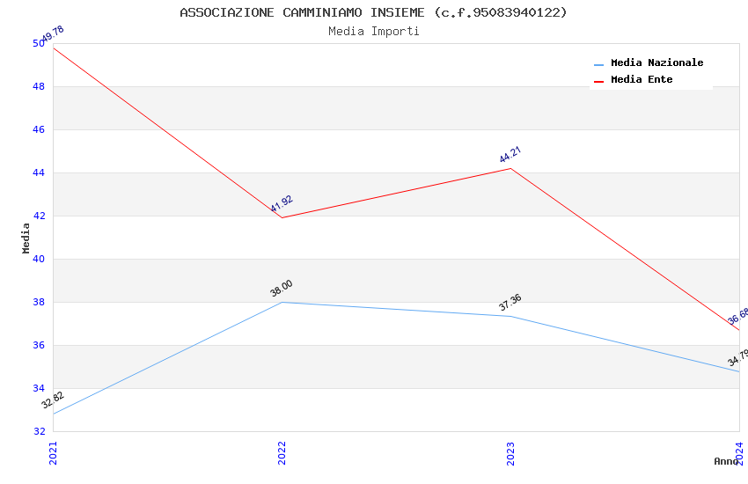Click the 44.21 data point label
The height and width of the screenshot is (484, 748).
[x=510, y=155]
